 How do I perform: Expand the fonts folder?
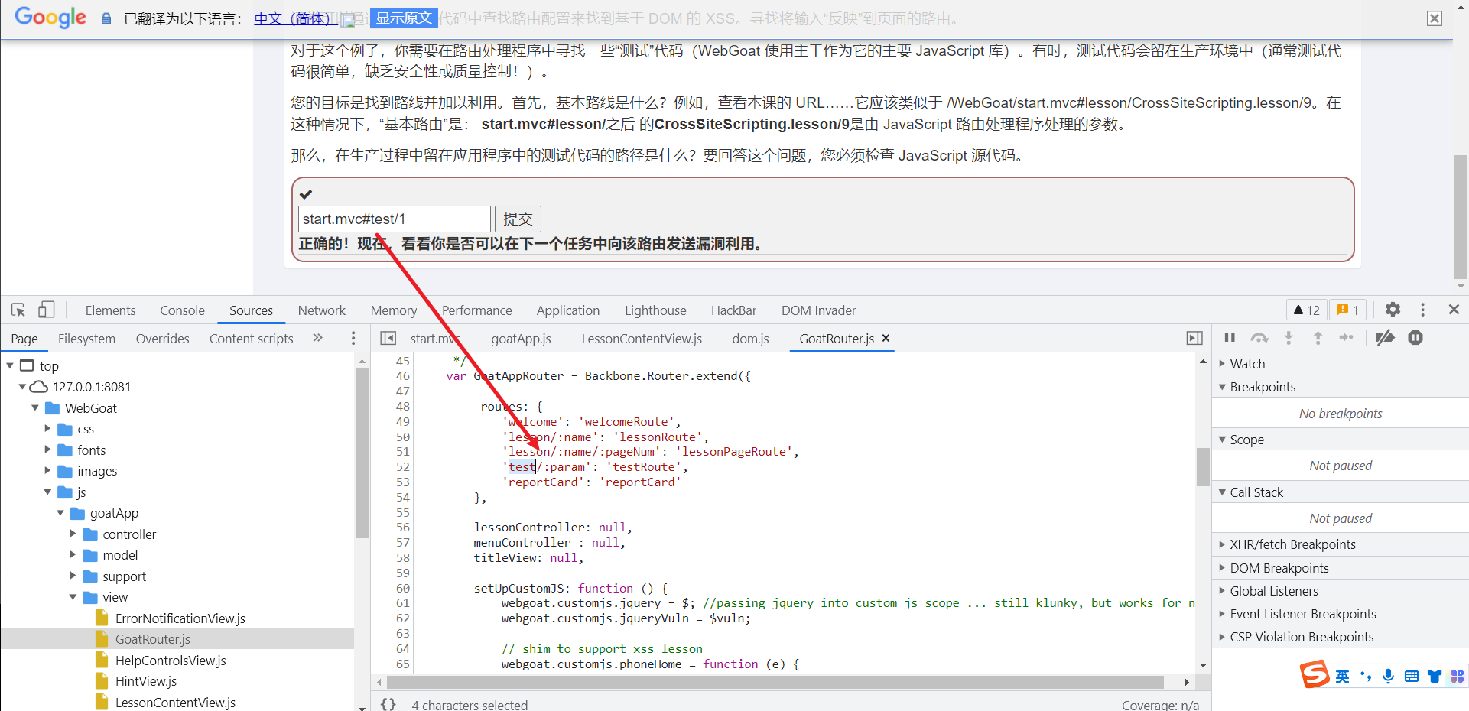click(x=47, y=450)
